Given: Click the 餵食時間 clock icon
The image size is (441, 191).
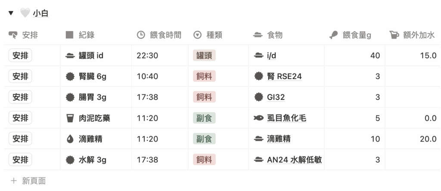Looking at the screenshot, I should click(141, 35).
